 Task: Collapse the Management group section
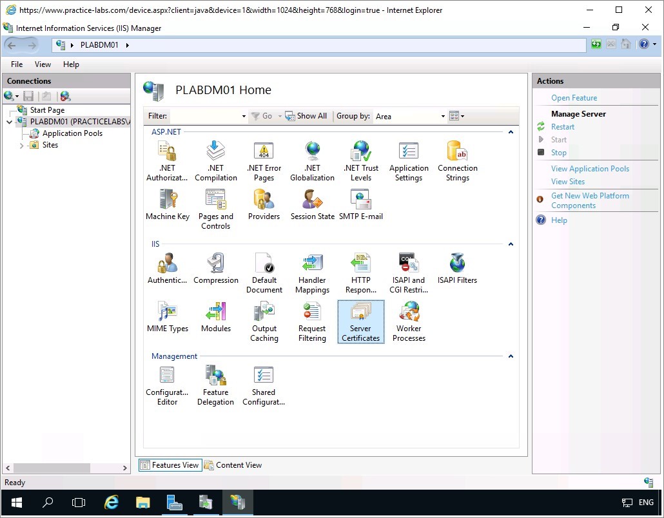pos(511,356)
